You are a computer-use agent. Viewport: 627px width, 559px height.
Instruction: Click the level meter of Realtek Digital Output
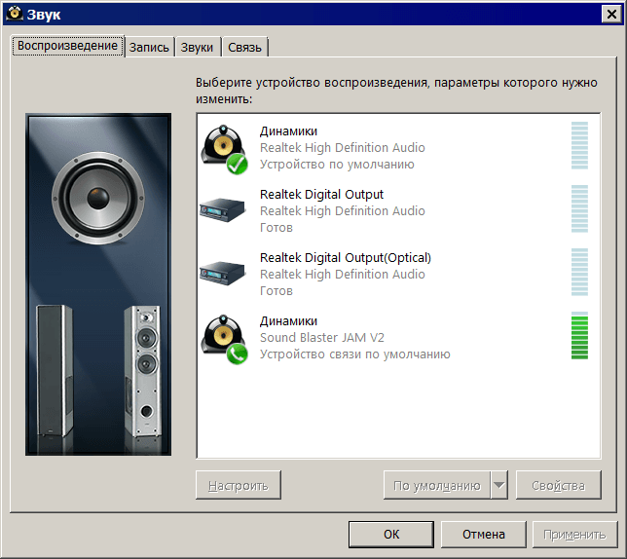click(x=579, y=208)
